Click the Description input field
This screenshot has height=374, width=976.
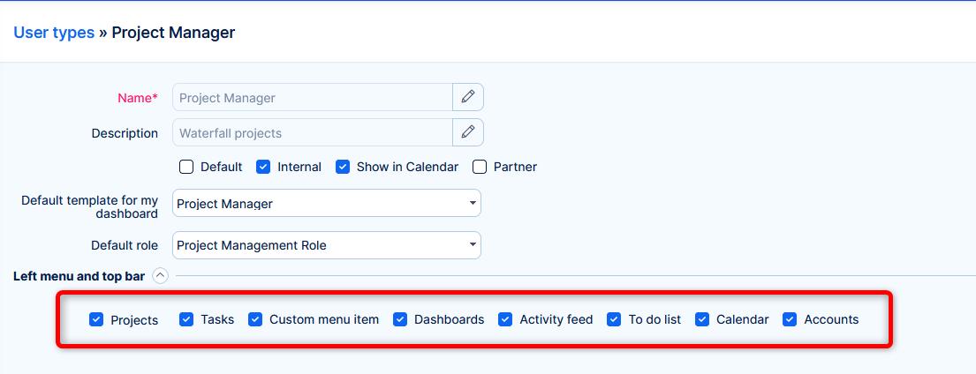pos(313,132)
